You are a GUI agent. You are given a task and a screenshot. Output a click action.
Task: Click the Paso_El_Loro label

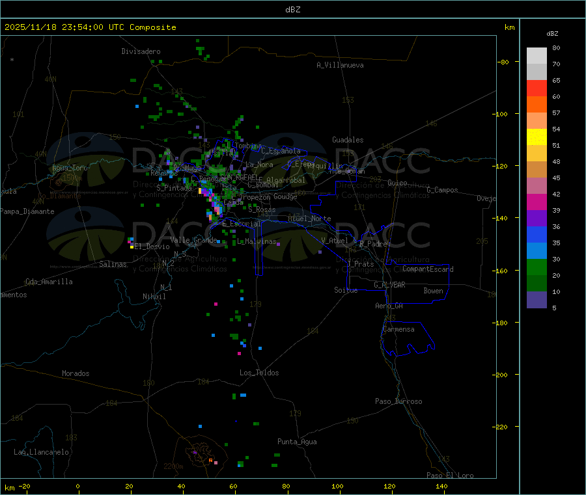(x=450, y=475)
